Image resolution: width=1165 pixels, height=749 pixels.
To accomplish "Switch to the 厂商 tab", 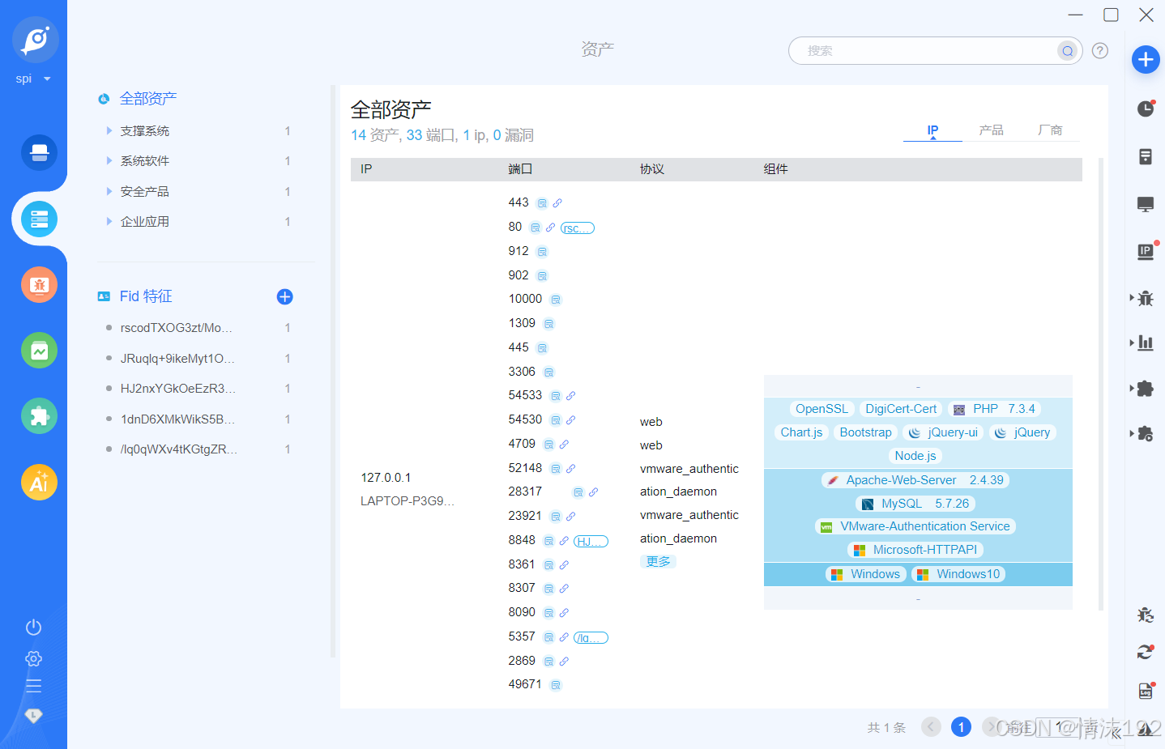I will (1051, 130).
